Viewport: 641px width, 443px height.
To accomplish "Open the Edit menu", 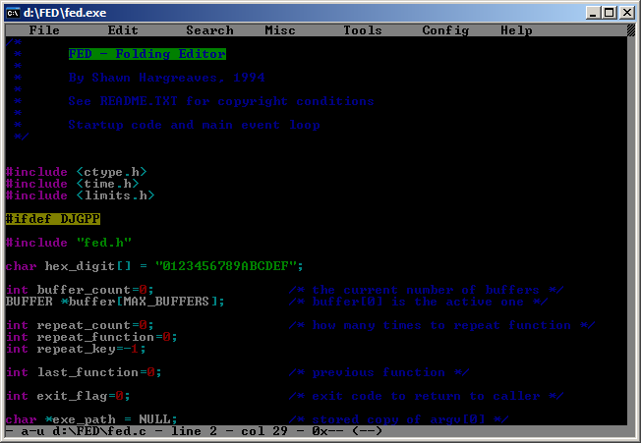I will [x=123, y=30].
